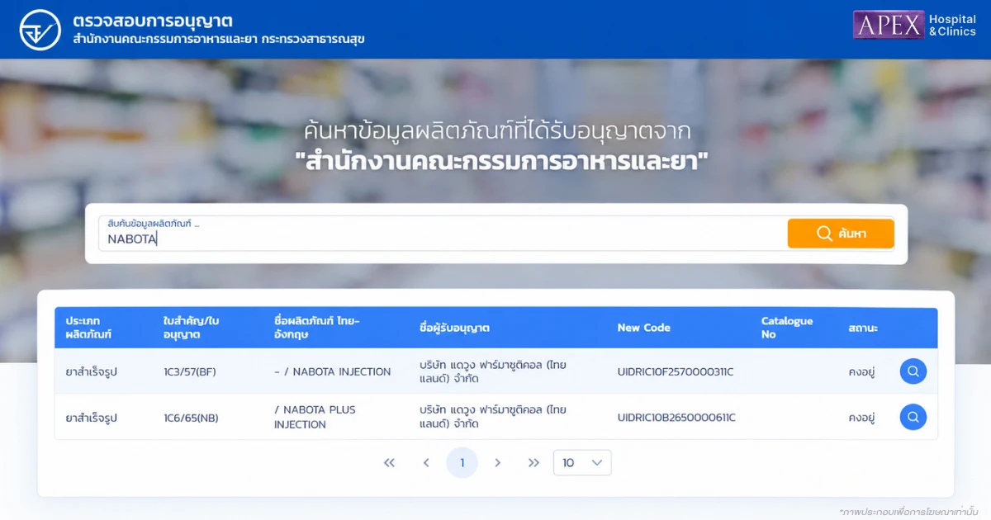Select page 1 in pagination
This screenshot has width=991, height=520.
coord(462,463)
